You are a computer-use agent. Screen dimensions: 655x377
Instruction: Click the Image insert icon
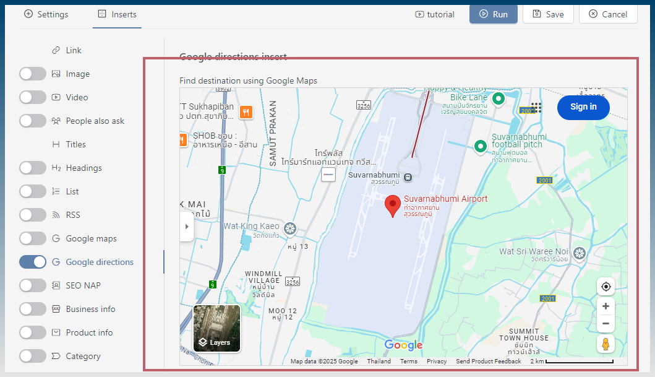(x=56, y=74)
